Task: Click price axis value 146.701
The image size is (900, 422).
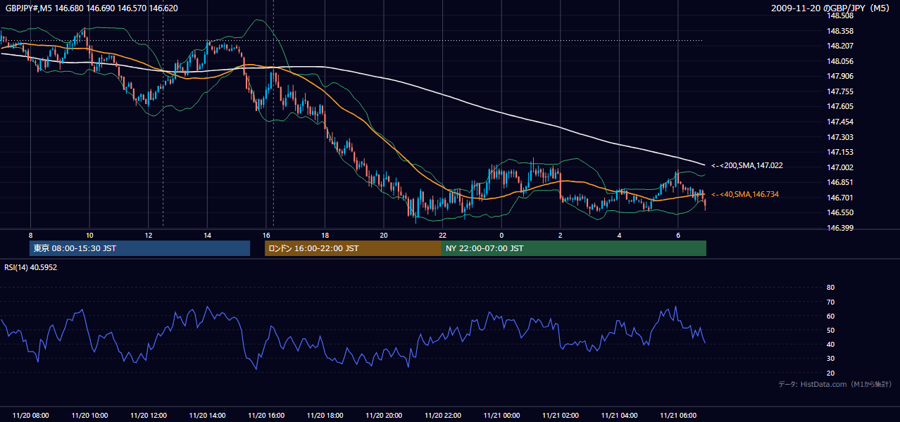Action: pyautogui.click(x=839, y=198)
